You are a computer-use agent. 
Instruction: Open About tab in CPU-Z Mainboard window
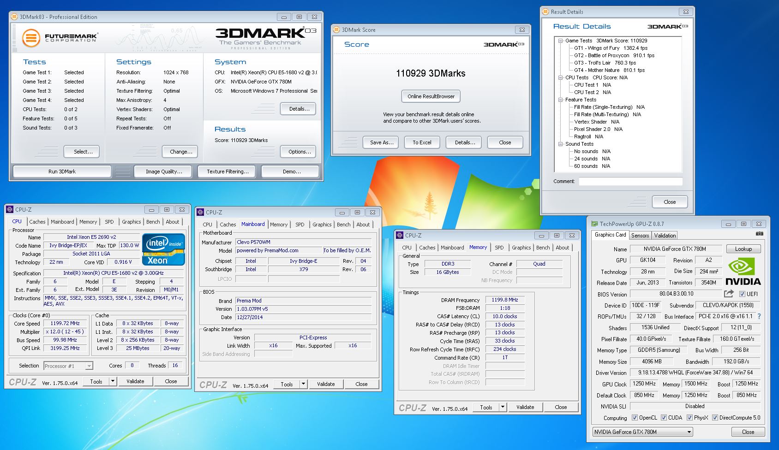pos(363,225)
